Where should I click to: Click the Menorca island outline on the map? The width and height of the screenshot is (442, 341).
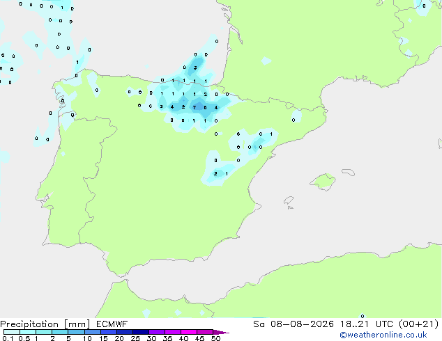[349, 172]
